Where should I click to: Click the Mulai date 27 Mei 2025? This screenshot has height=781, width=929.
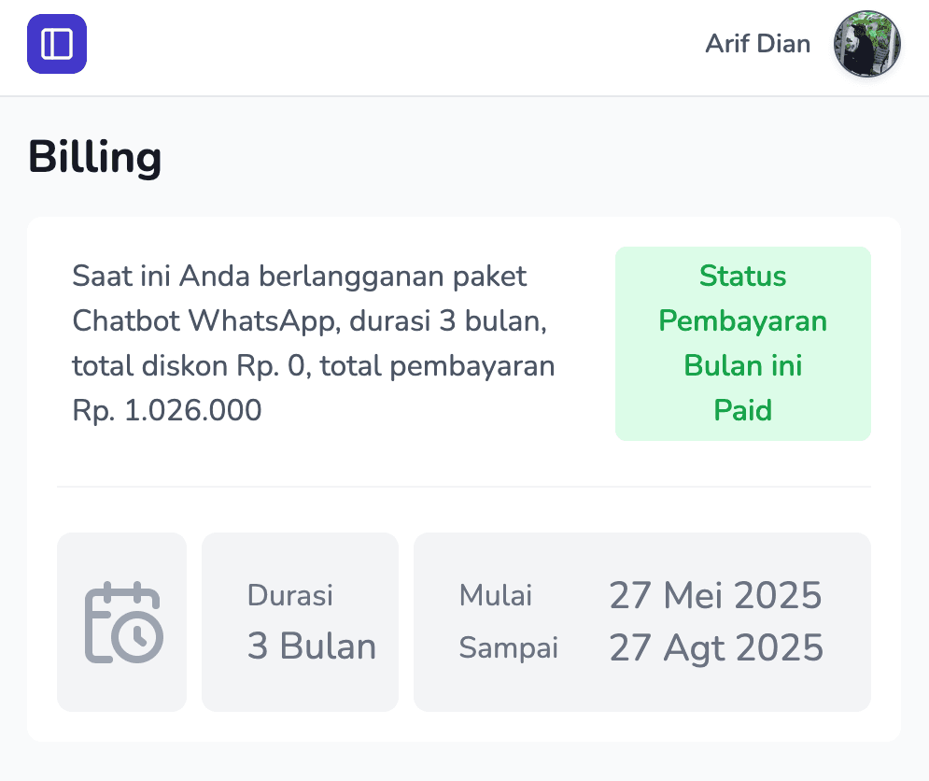tap(716, 595)
